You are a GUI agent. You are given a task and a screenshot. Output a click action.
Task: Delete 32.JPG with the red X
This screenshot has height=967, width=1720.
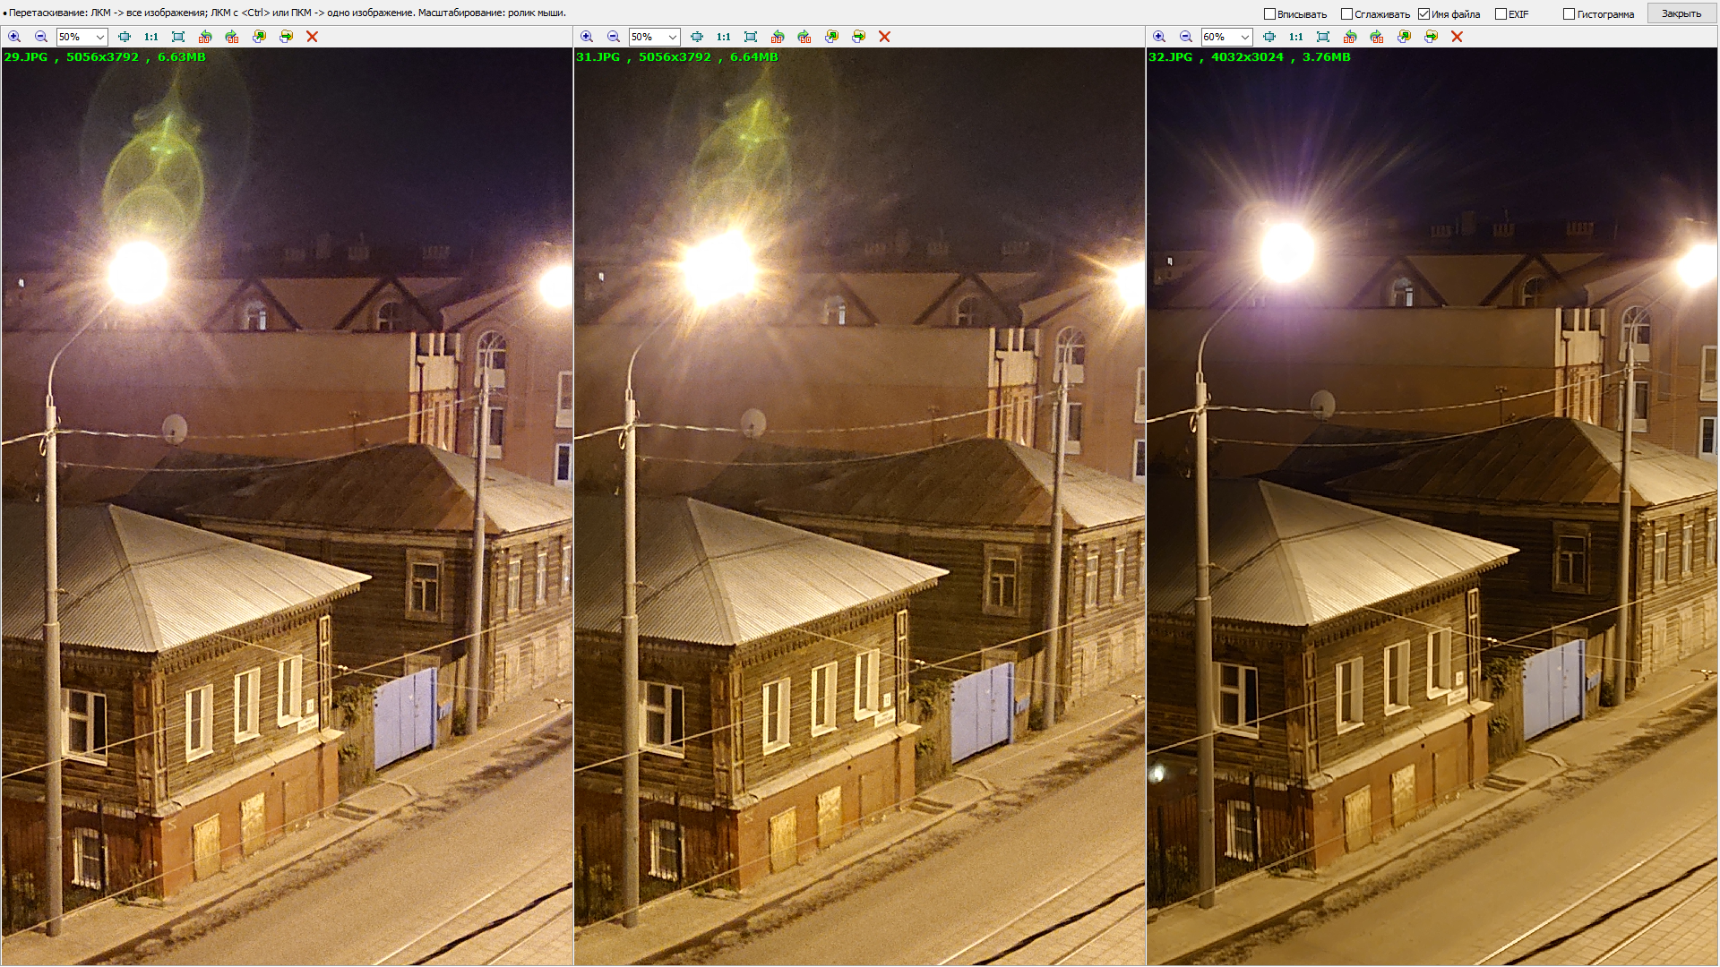coord(1457,37)
